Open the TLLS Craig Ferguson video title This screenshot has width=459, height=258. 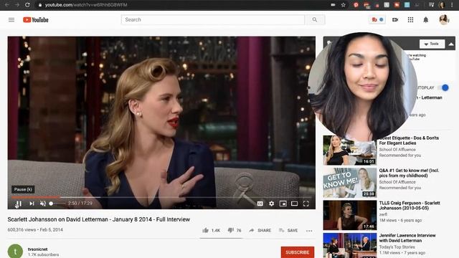(x=410, y=206)
